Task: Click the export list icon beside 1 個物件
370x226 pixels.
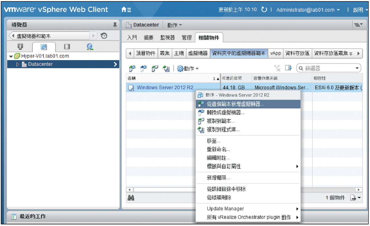Action: [x=355, y=198]
